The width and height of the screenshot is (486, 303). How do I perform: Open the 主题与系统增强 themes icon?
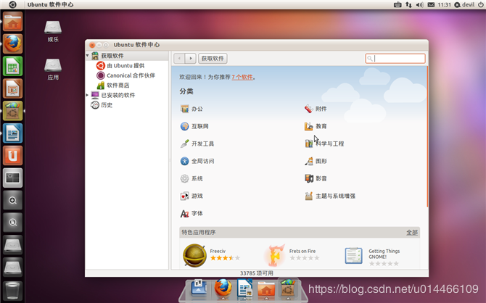coord(309,196)
